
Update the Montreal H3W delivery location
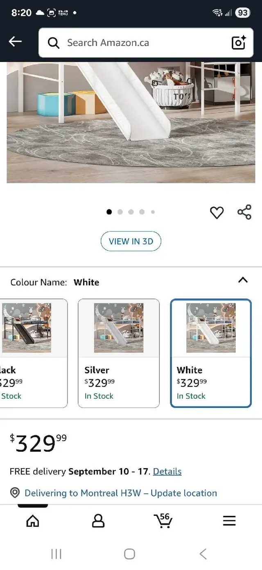click(x=121, y=493)
